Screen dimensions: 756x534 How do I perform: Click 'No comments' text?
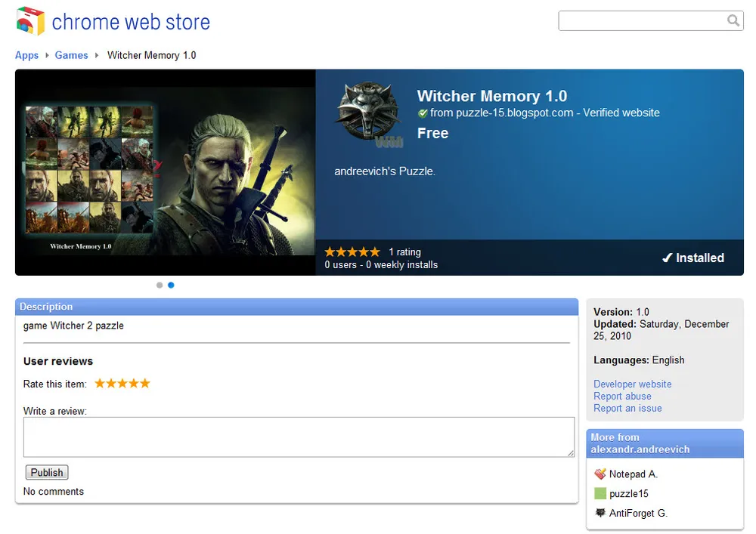tap(54, 491)
